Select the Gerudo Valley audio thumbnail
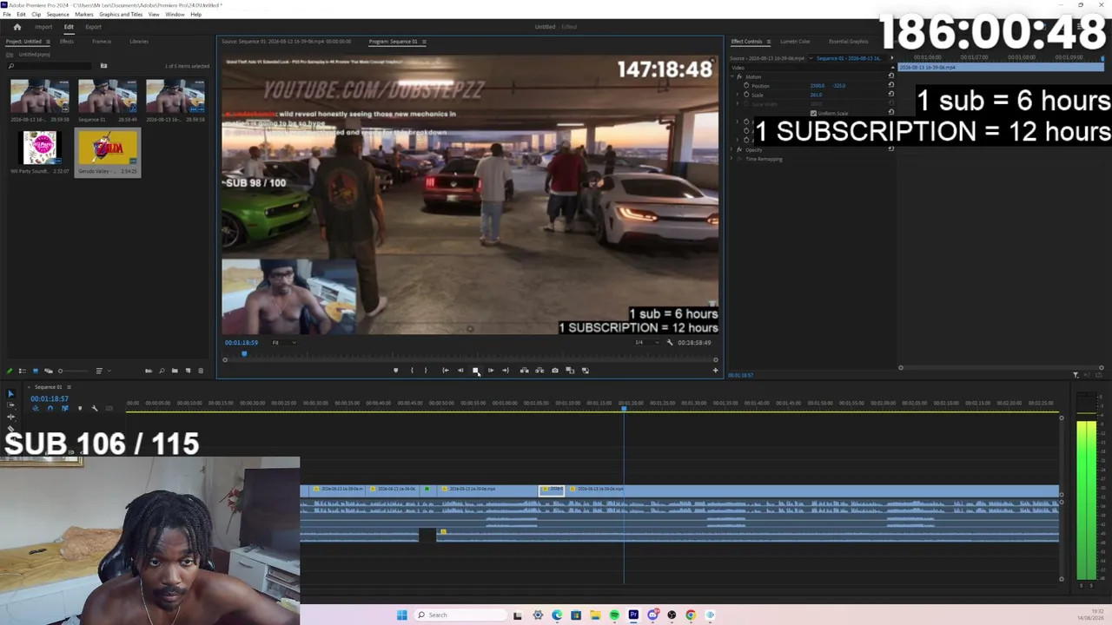 (x=108, y=148)
